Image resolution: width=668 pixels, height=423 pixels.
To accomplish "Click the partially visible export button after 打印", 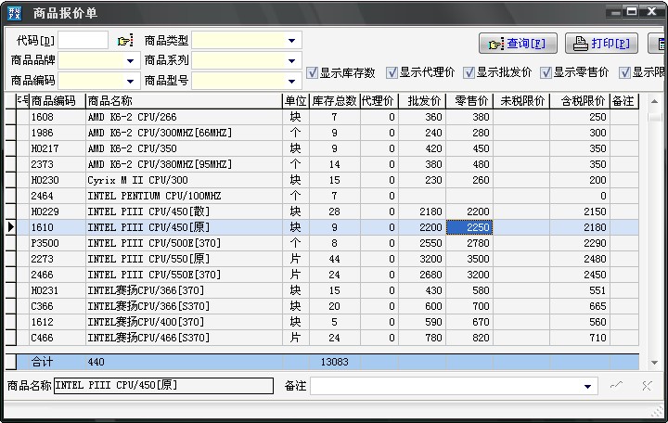I will pyautogui.click(x=658, y=43).
